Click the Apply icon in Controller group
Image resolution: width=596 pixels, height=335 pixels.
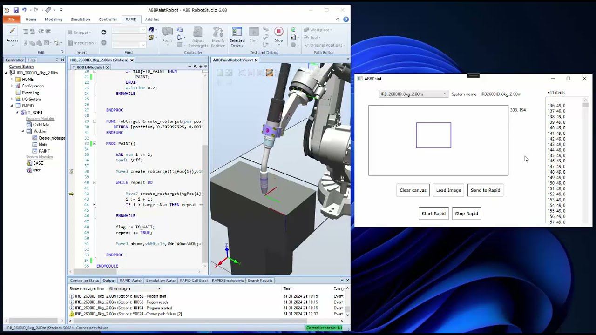pos(167,32)
